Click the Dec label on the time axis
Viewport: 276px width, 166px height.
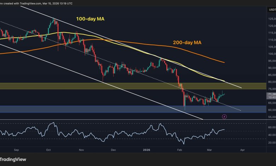coord(113,150)
